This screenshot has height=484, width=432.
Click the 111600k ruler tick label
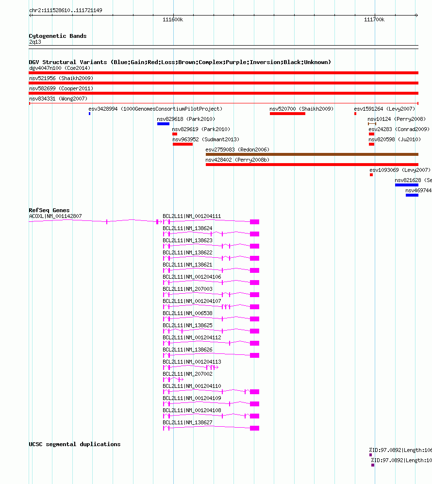(x=173, y=20)
